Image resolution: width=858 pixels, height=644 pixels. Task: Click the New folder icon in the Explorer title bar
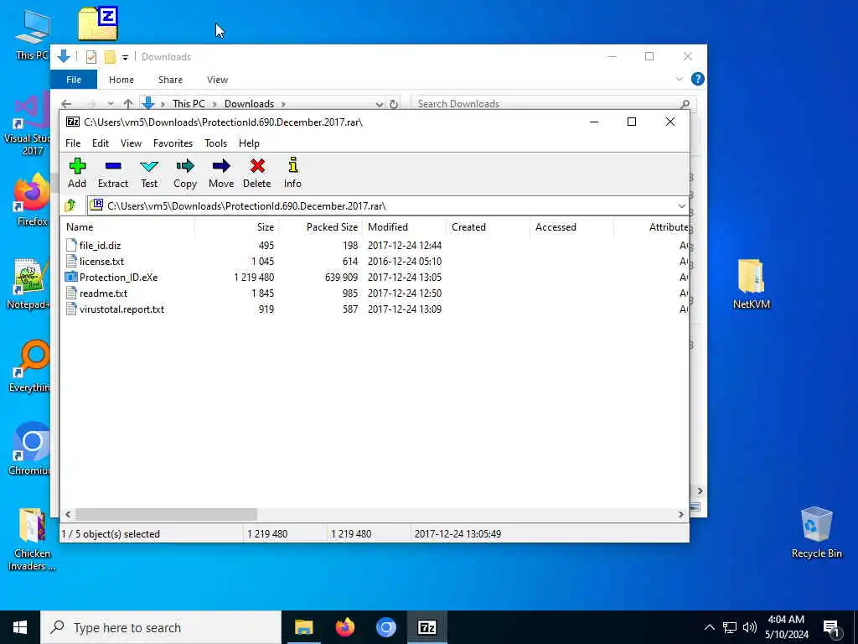110,57
